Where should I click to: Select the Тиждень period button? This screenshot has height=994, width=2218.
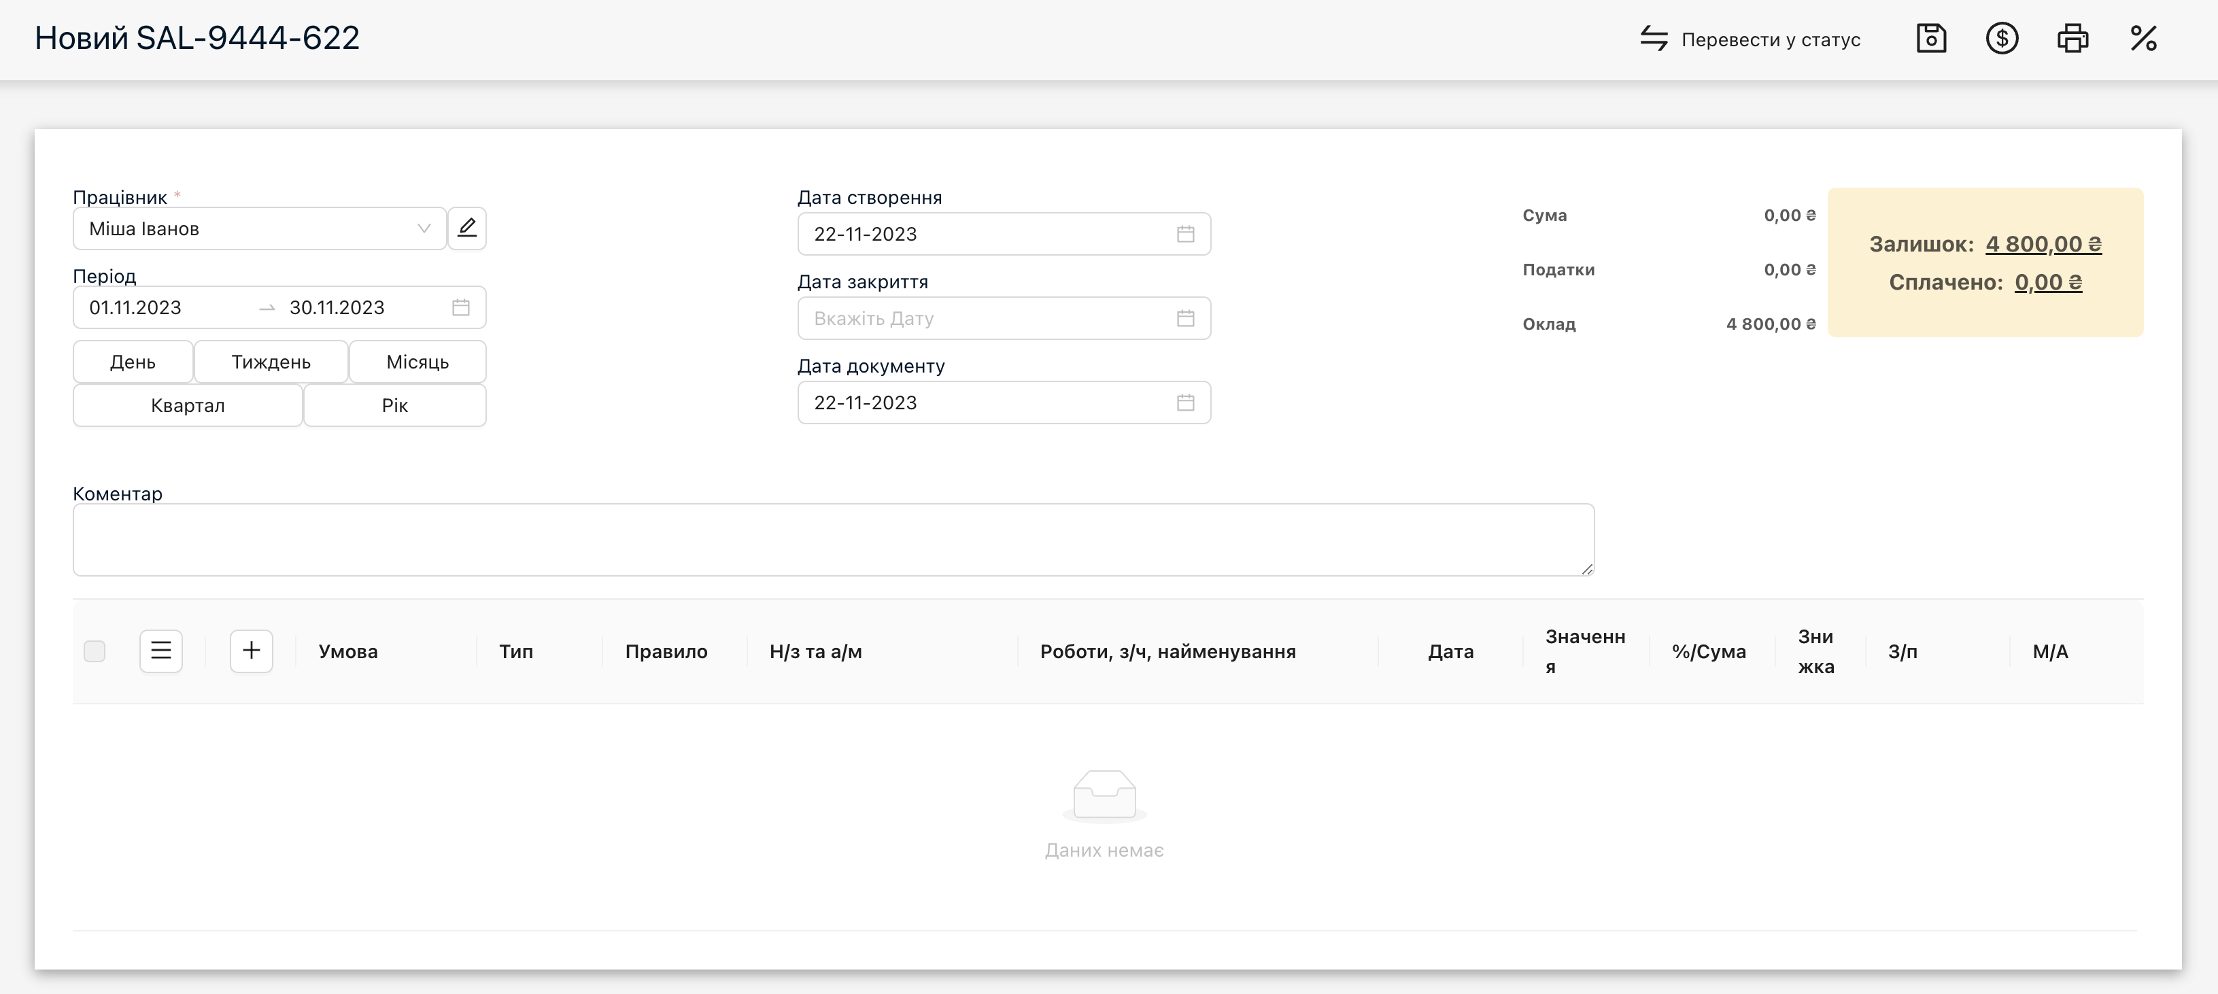(x=271, y=362)
